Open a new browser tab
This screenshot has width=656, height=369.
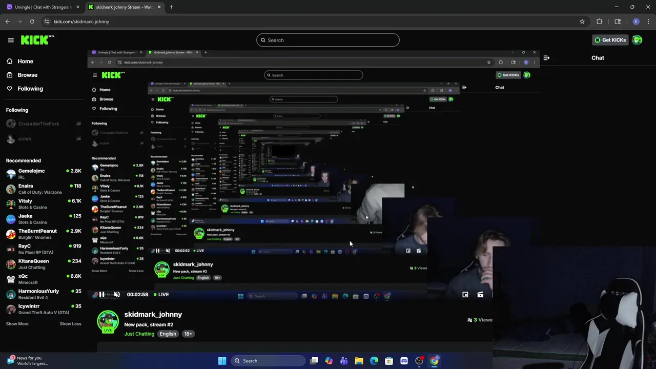coord(171,7)
